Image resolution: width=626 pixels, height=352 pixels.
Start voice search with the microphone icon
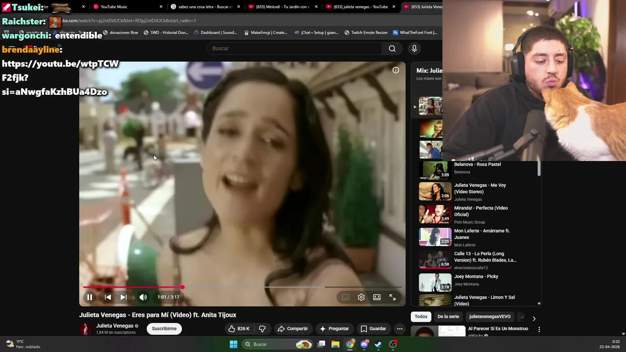click(x=414, y=48)
